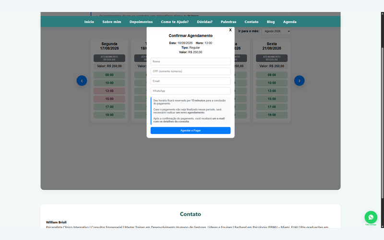Screen dimensions: 384x240
Task: Click the red 15:00 slot on Segunda
Action: (109, 99)
